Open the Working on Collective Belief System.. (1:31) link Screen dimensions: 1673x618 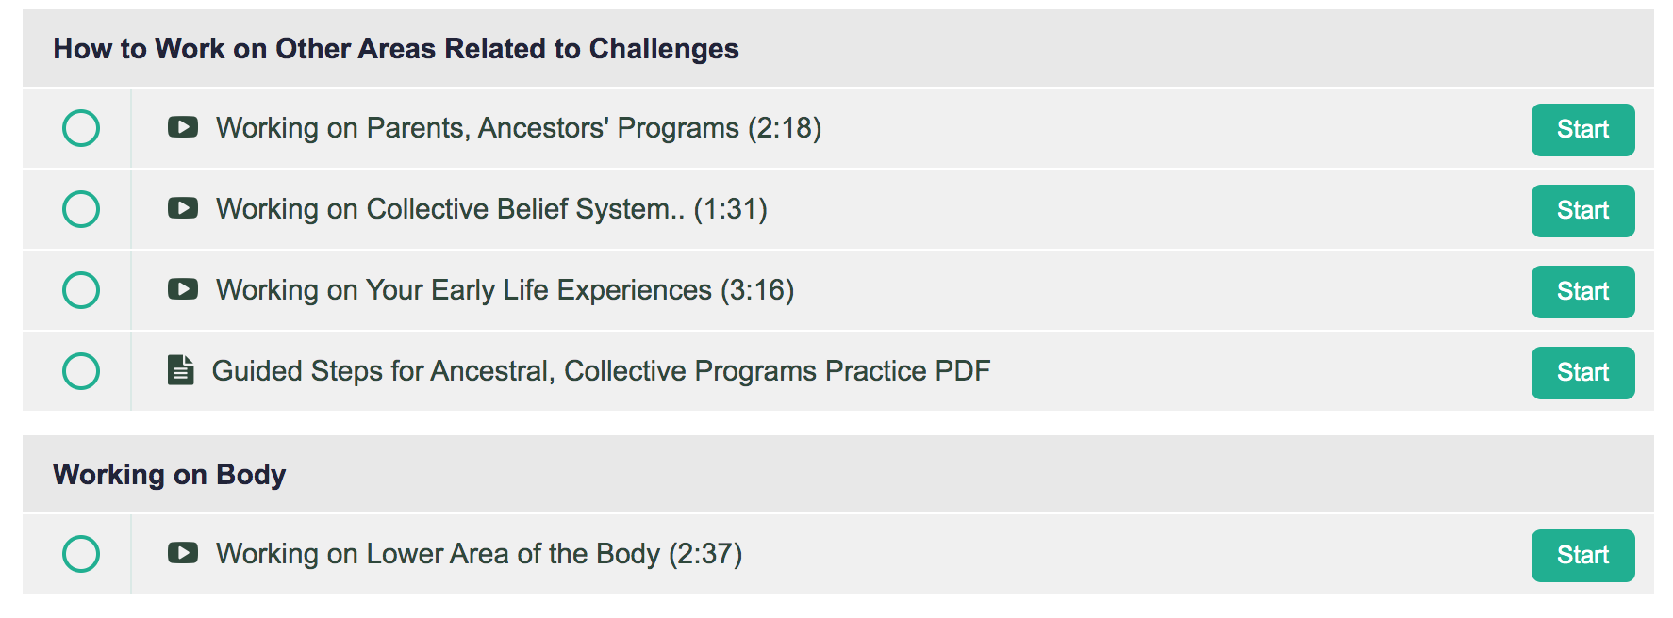(491, 209)
